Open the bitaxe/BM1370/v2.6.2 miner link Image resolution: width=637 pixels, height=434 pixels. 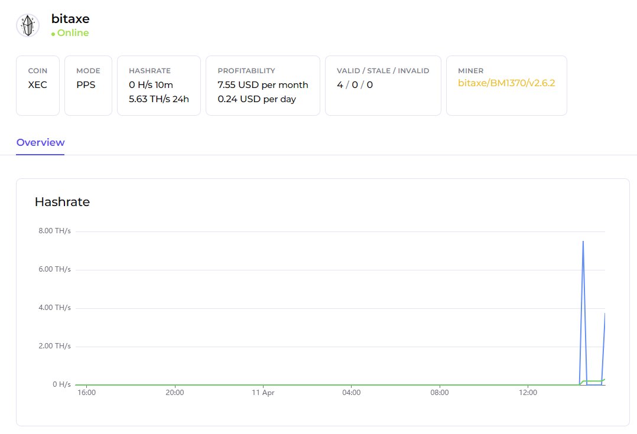coord(506,83)
